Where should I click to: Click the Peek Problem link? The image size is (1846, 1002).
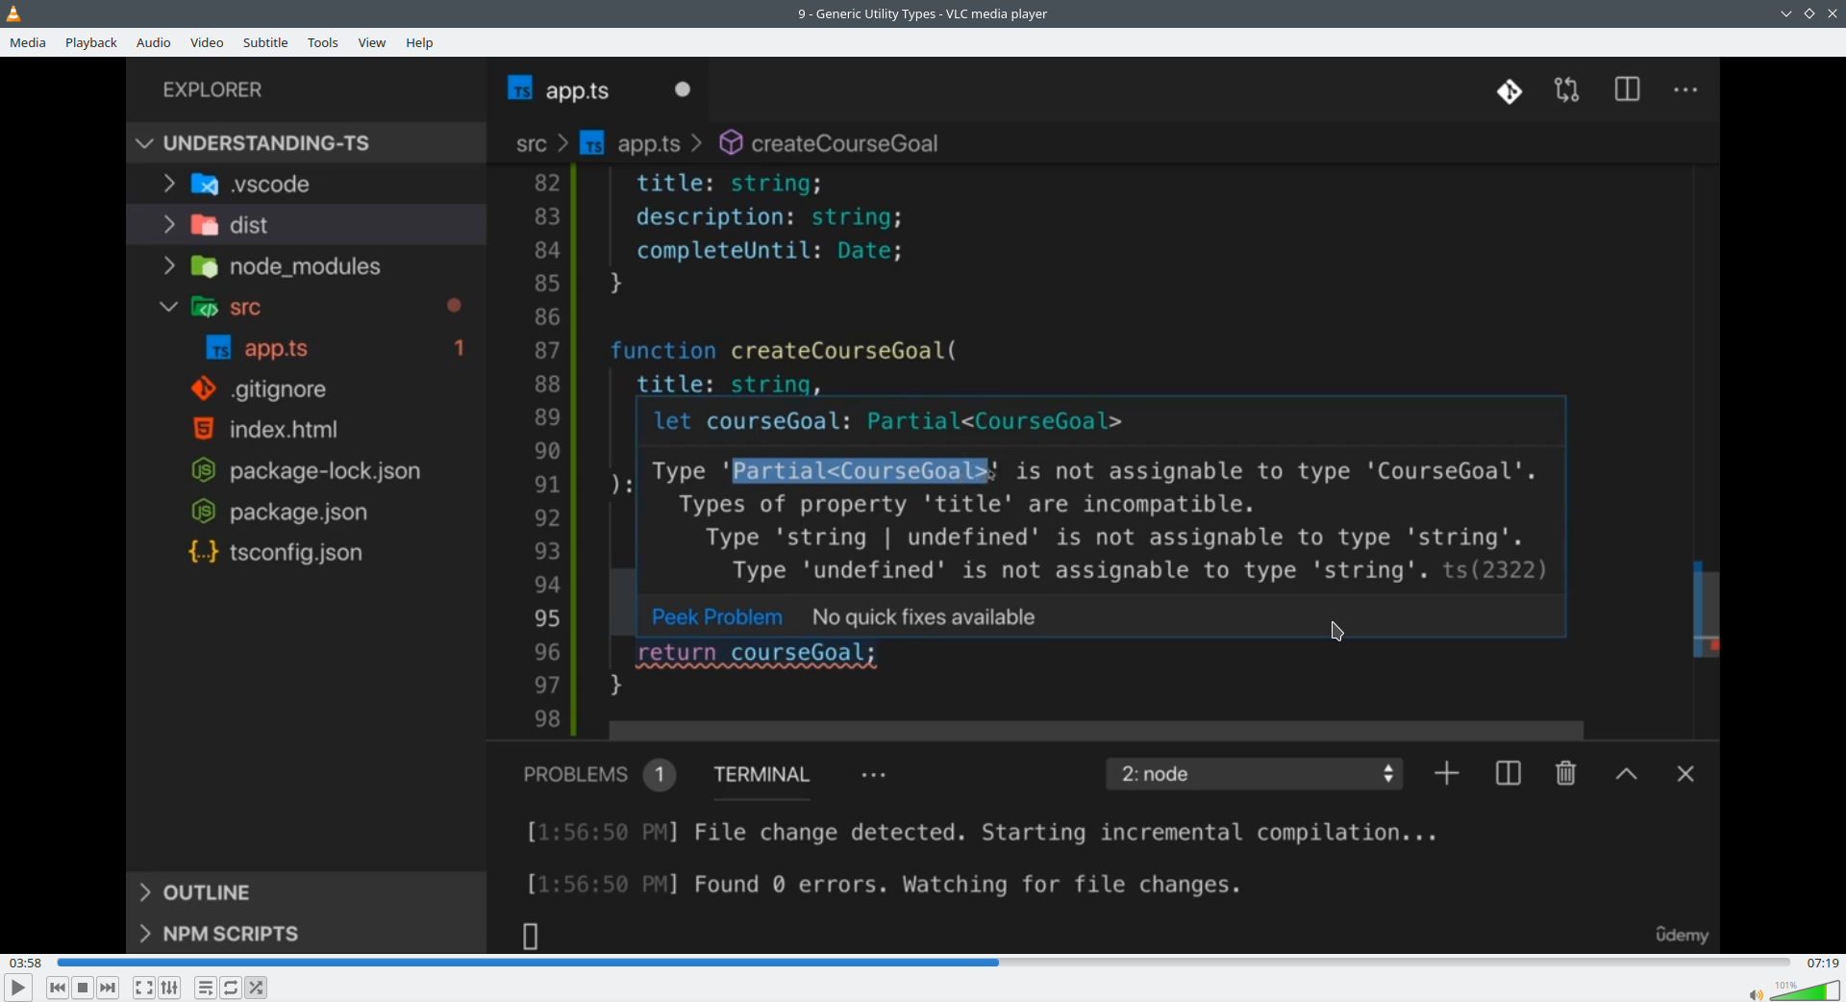[717, 617]
